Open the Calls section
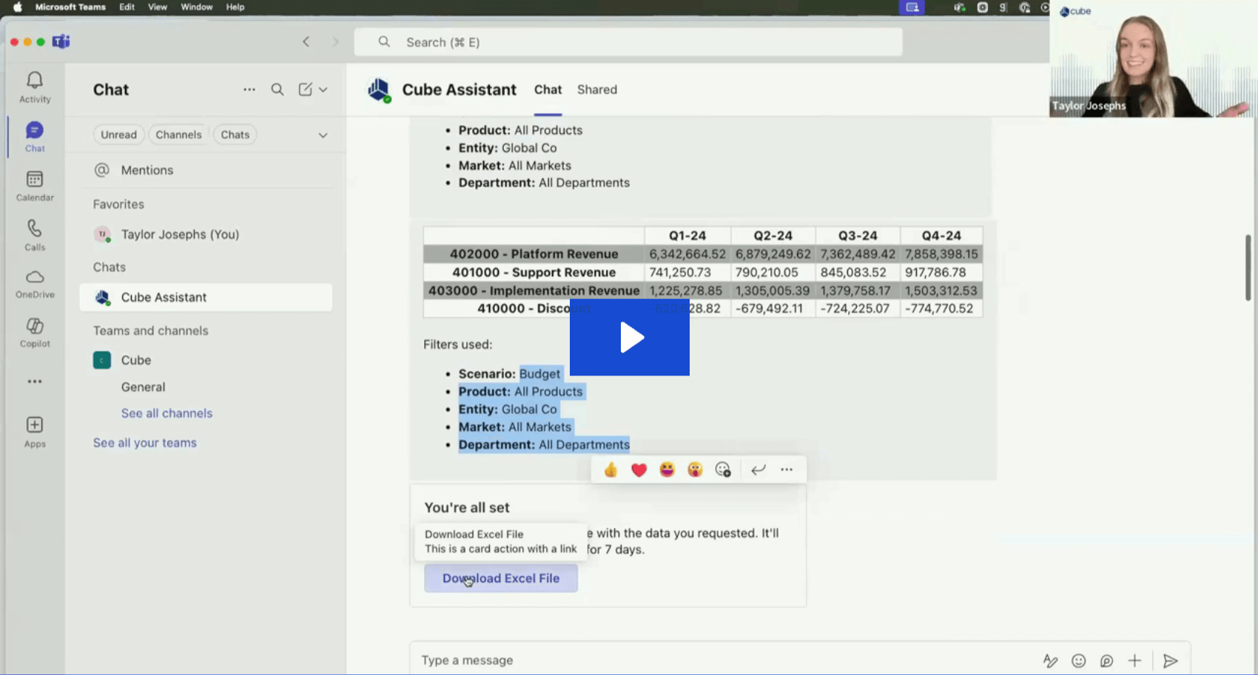 coord(34,234)
